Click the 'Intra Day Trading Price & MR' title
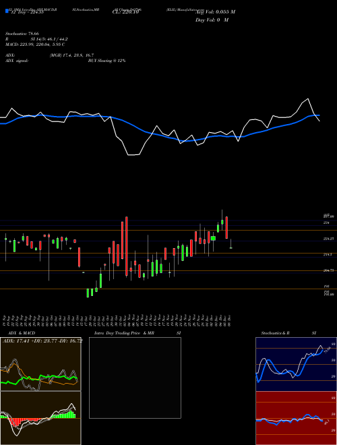This screenshot has width=337, height=445. pyautogui.click(x=124, y=333)
